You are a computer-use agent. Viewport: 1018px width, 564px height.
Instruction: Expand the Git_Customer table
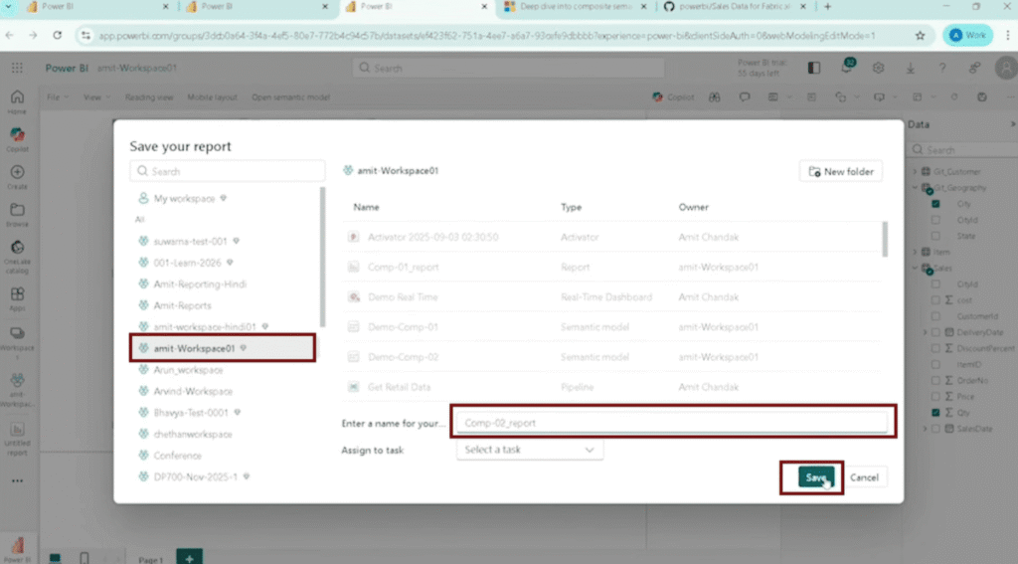916,171
